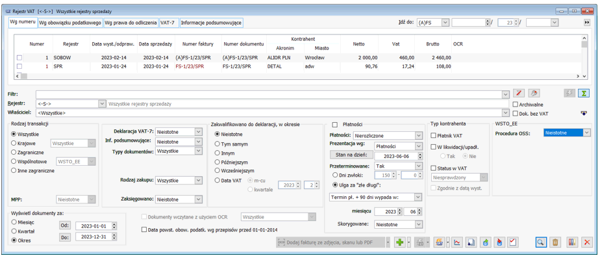Click the Do date button
This screenshot has width=600, height=258.
point(65,237)
